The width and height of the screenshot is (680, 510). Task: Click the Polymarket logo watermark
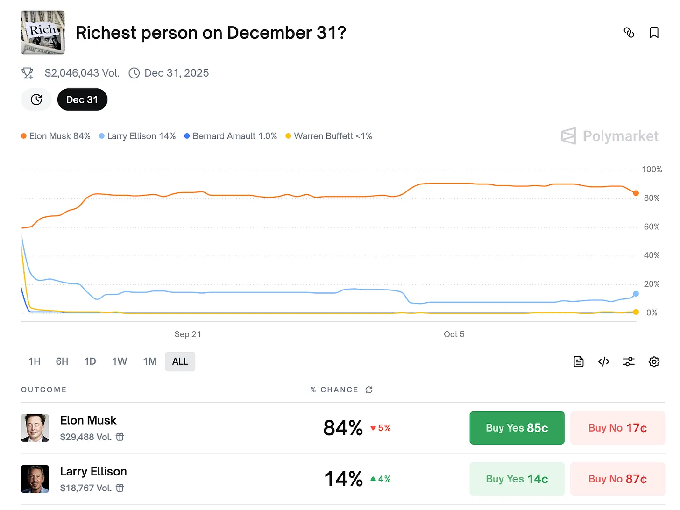pos(609,136)
